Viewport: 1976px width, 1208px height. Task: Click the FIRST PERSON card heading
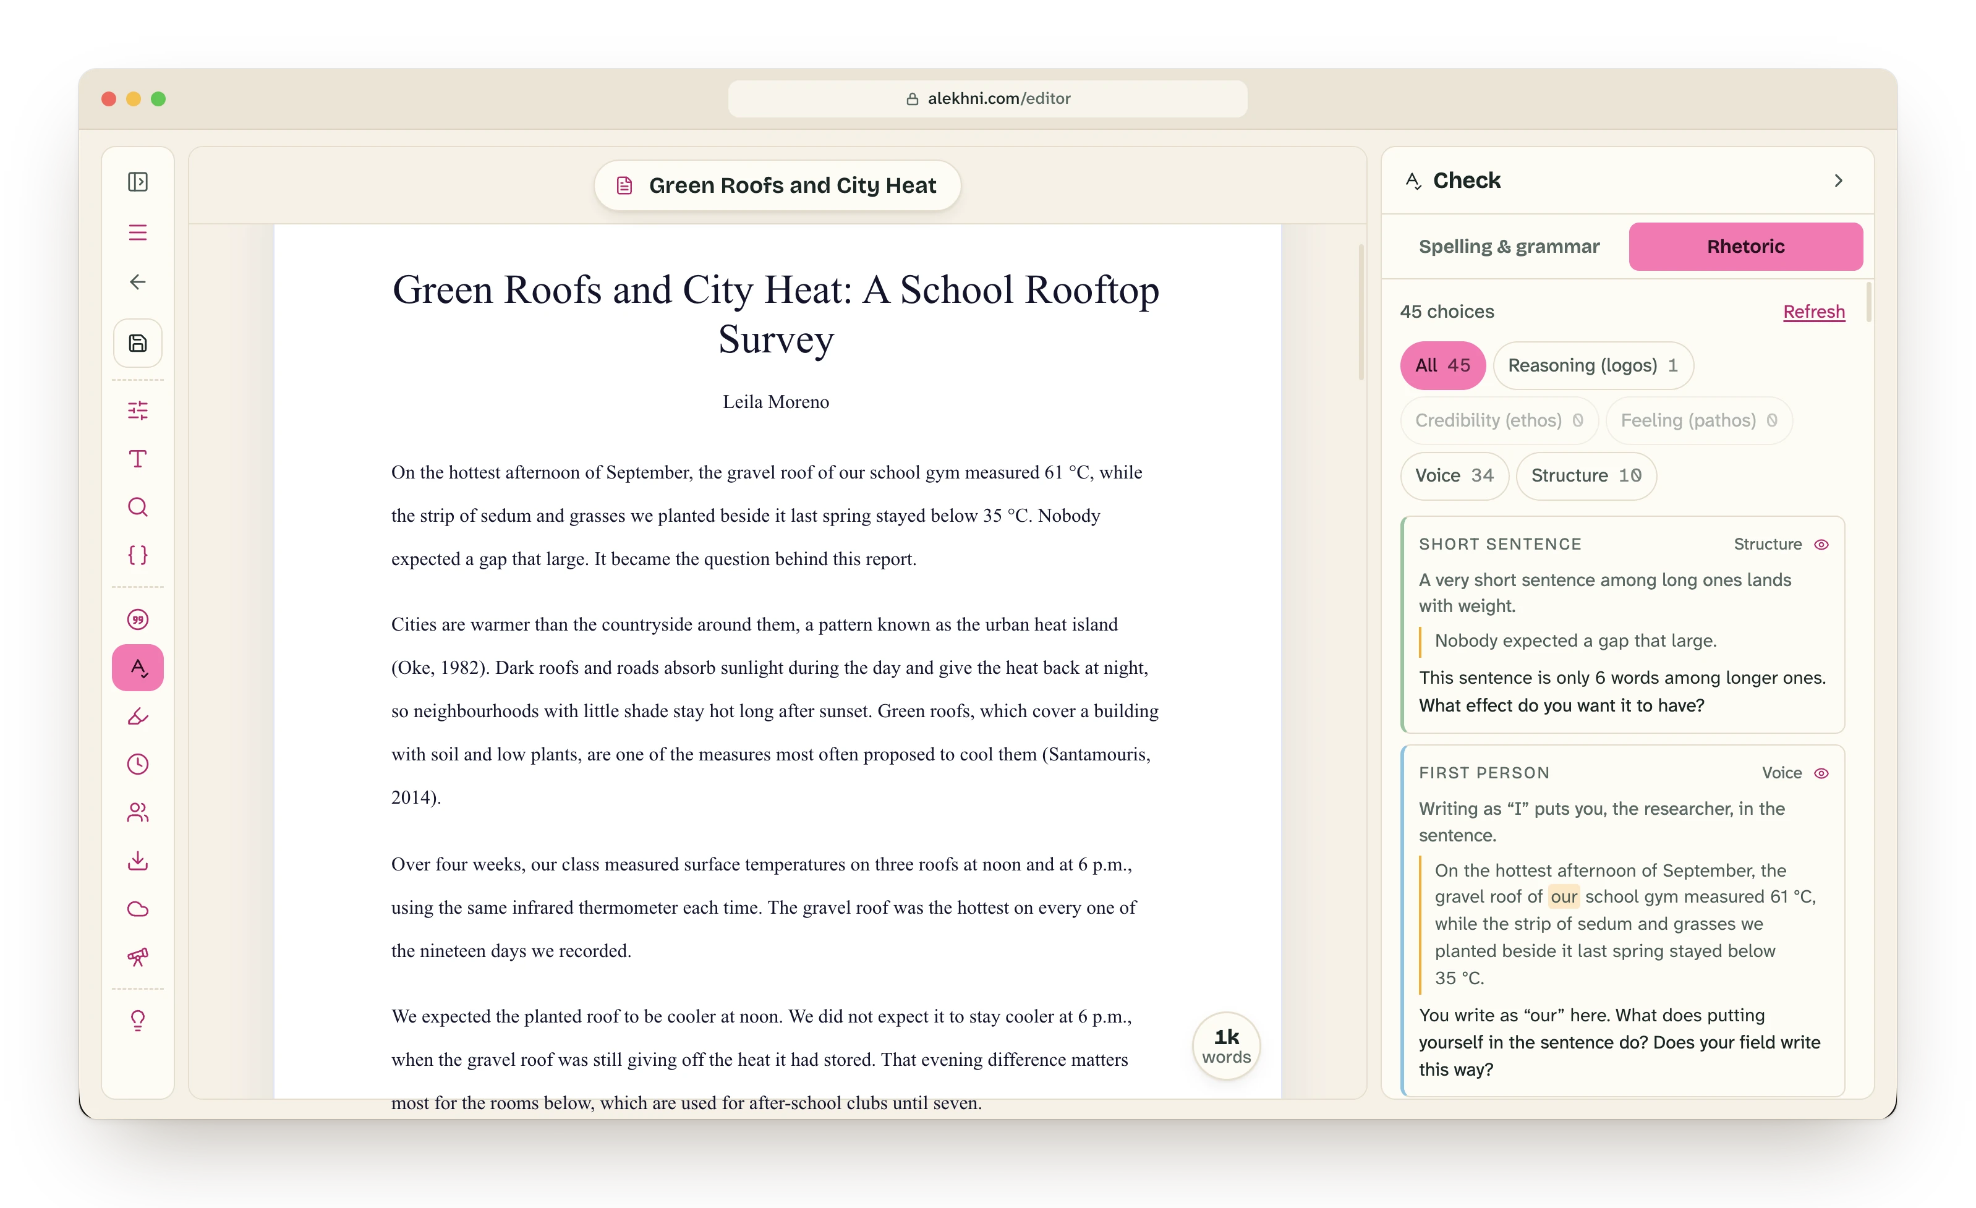(x=1484, y=773)
